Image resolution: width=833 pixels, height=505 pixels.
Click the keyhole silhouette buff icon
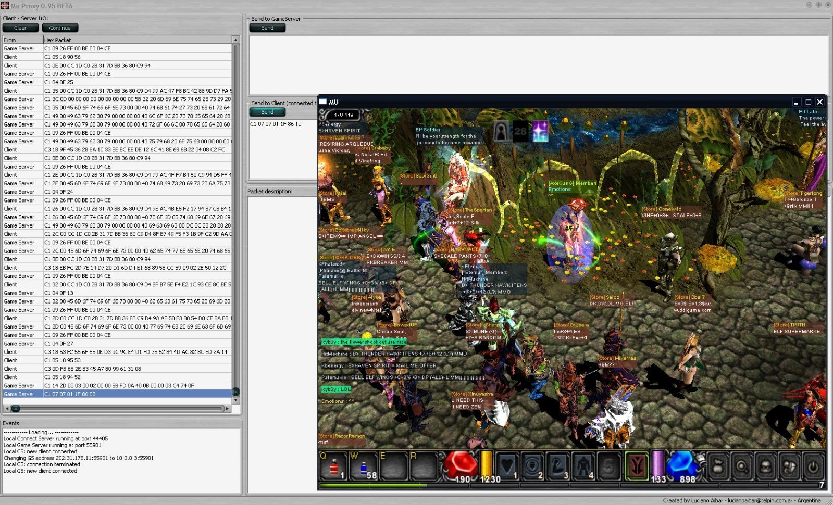click(x=501, y=131)
